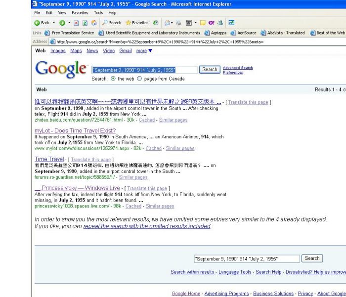Open the Agriapps links-bar favorite
This screenshot has height=297, width=346.
pos(216,33)
